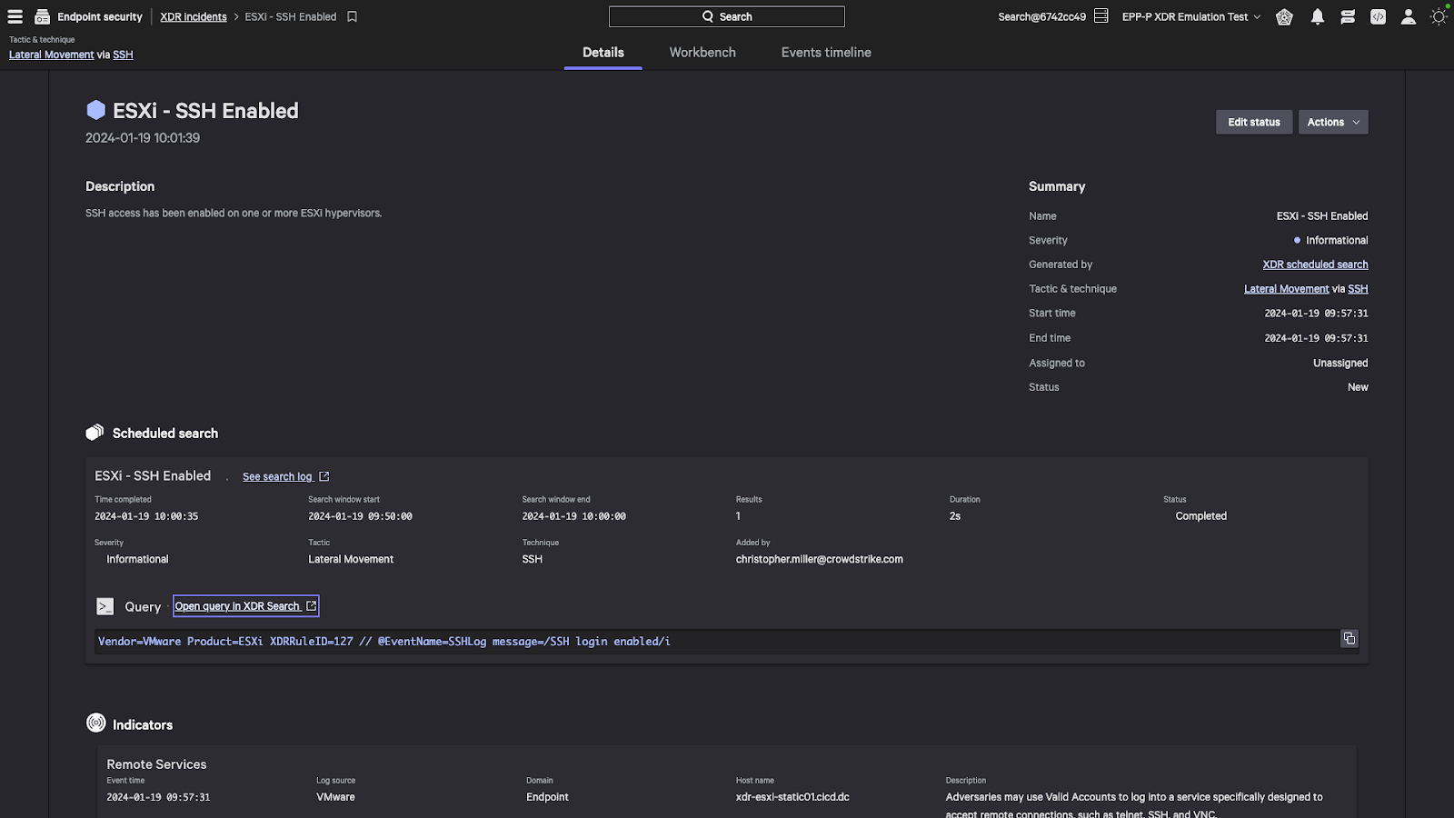Open the See search log link
The image size is (1454, 818).
[278, 476]
